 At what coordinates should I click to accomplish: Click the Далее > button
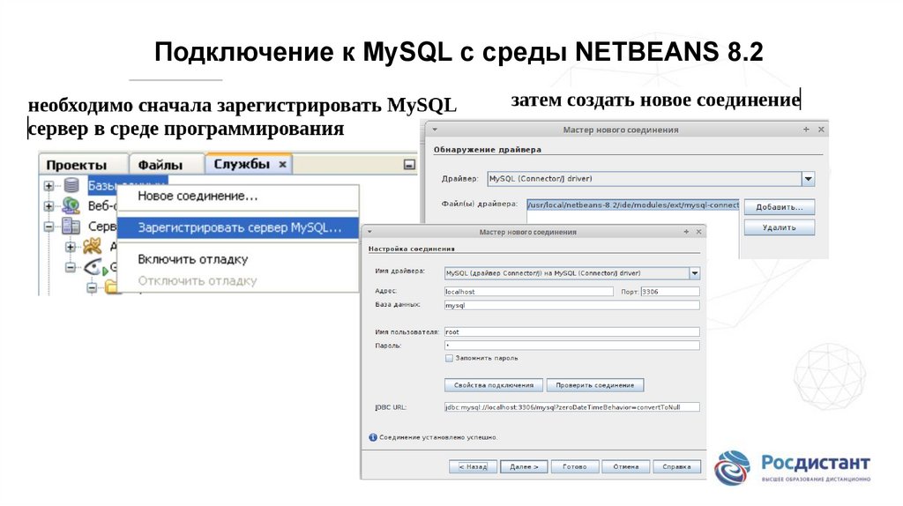524,467
